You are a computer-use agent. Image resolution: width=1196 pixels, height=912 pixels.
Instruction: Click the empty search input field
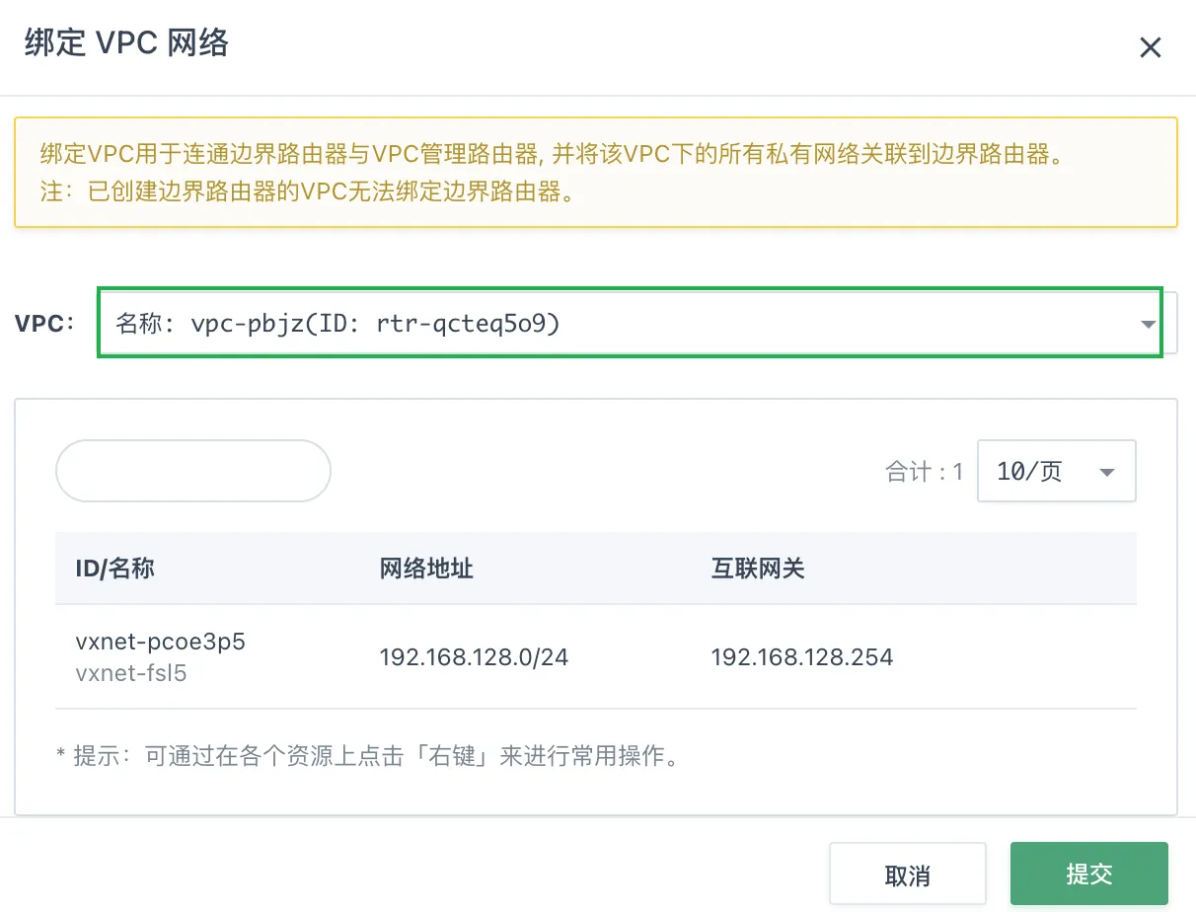[193, 471]
